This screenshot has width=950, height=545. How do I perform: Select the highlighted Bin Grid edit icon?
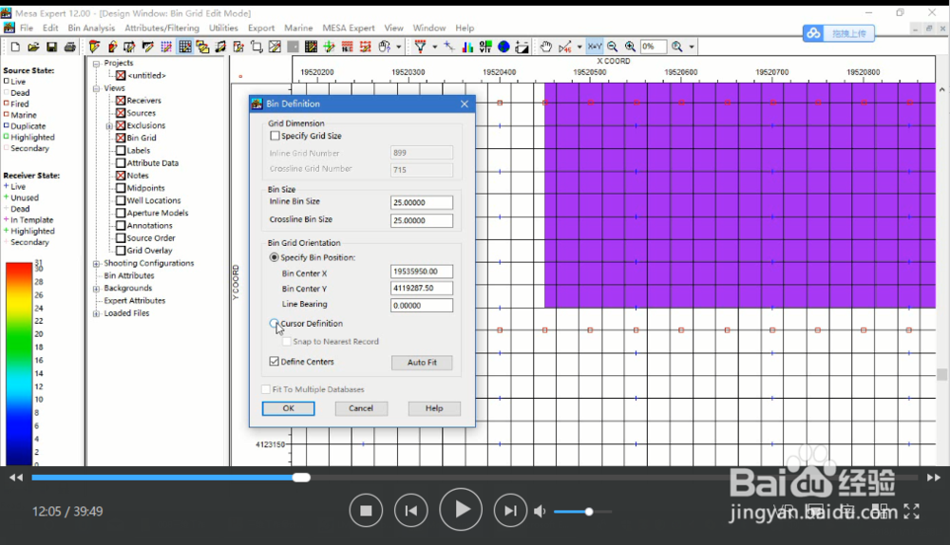[x=185, y=47]
